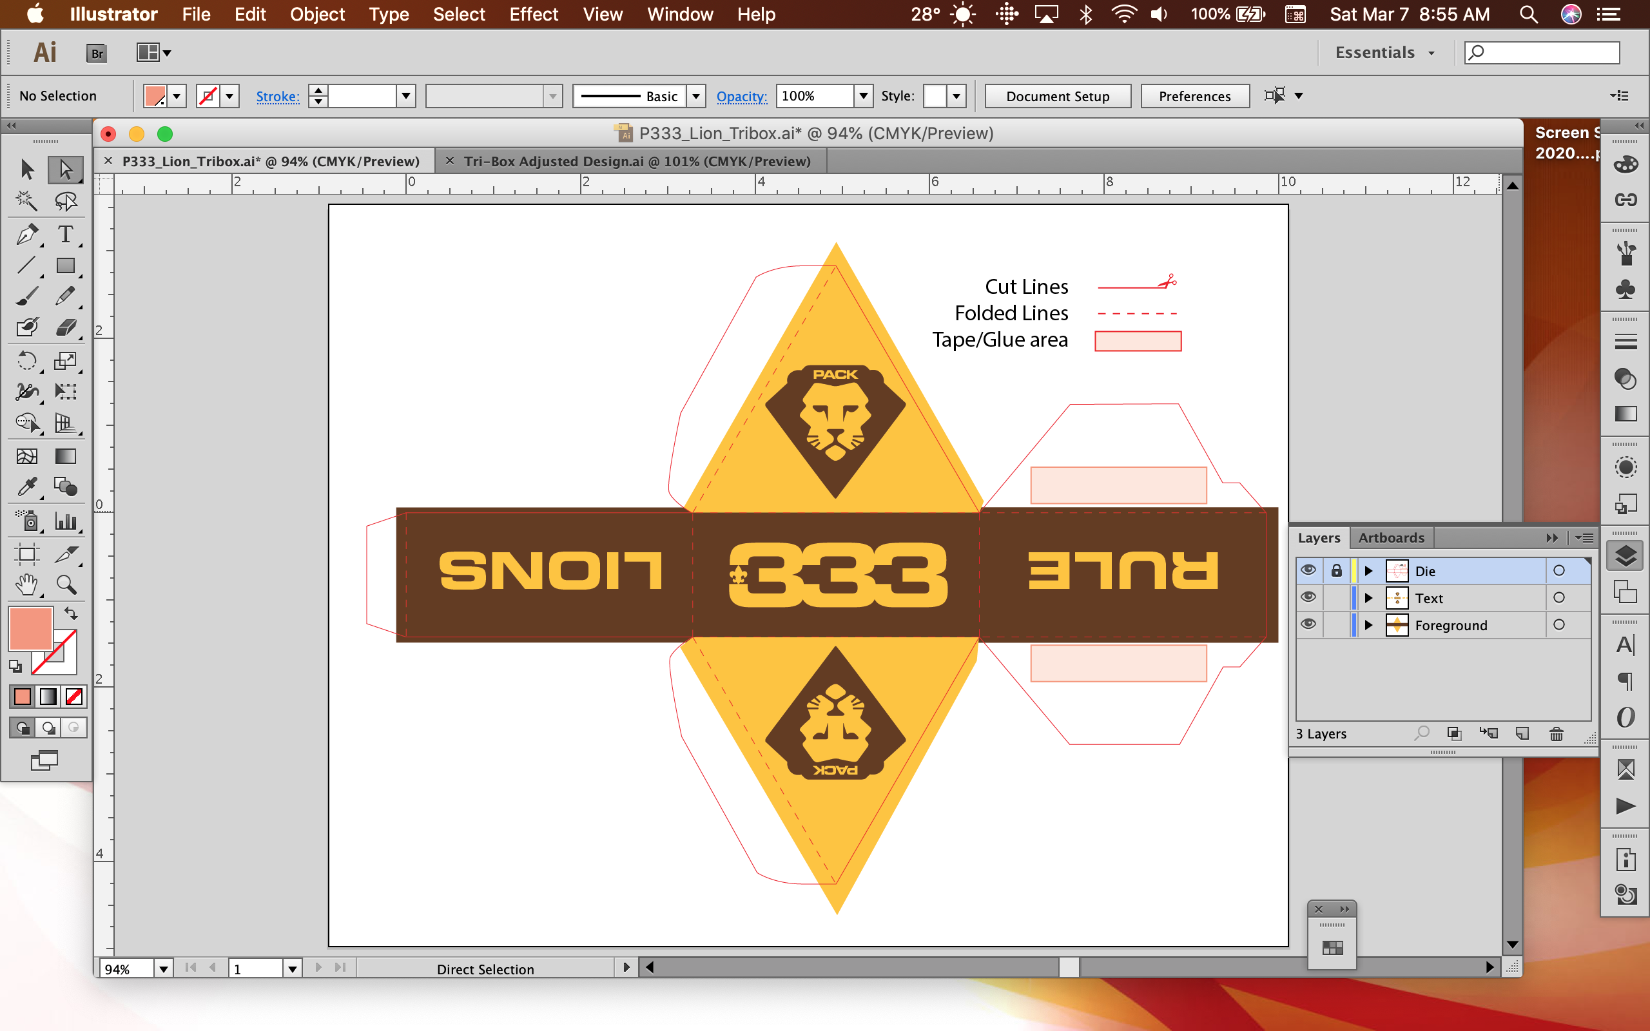Image resolution: width=1650 pixels, height=1031 pixels.
Task: Select the Scale tool
Action: (66, 360)
